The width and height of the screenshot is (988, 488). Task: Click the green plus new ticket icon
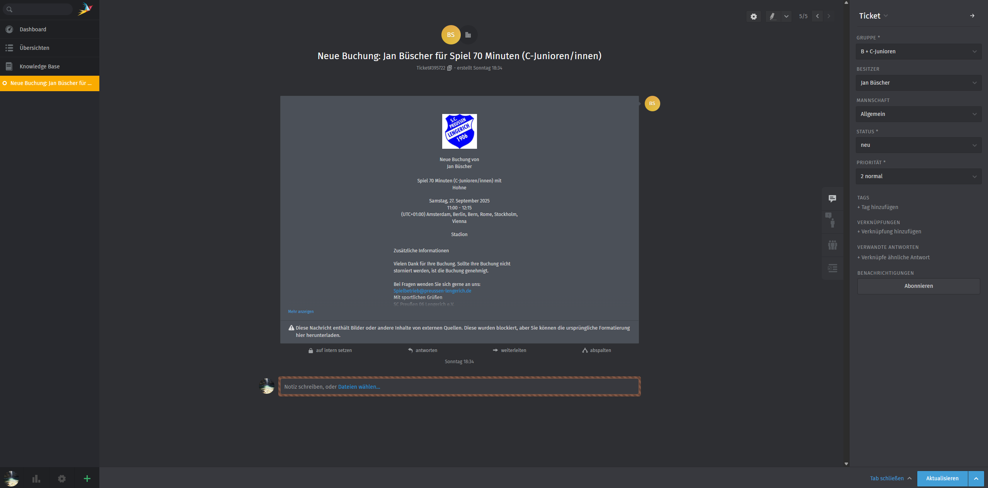pyautogui.click(x=87, y=479)
